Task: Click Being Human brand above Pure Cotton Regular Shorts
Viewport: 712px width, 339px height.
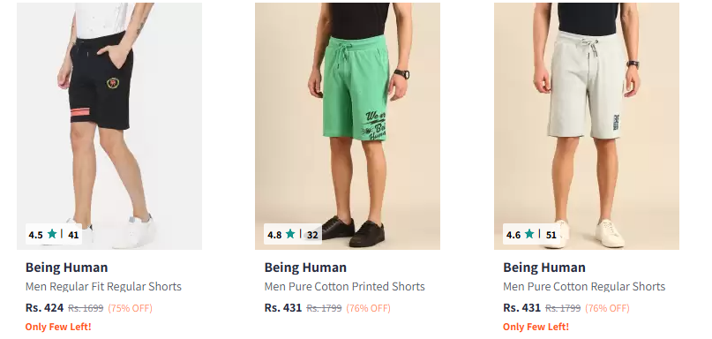Action: point(544,267)
